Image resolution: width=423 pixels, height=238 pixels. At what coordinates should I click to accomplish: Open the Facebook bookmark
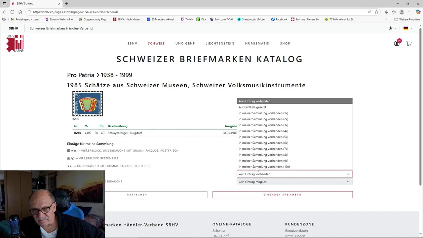(x=279, y=20)
